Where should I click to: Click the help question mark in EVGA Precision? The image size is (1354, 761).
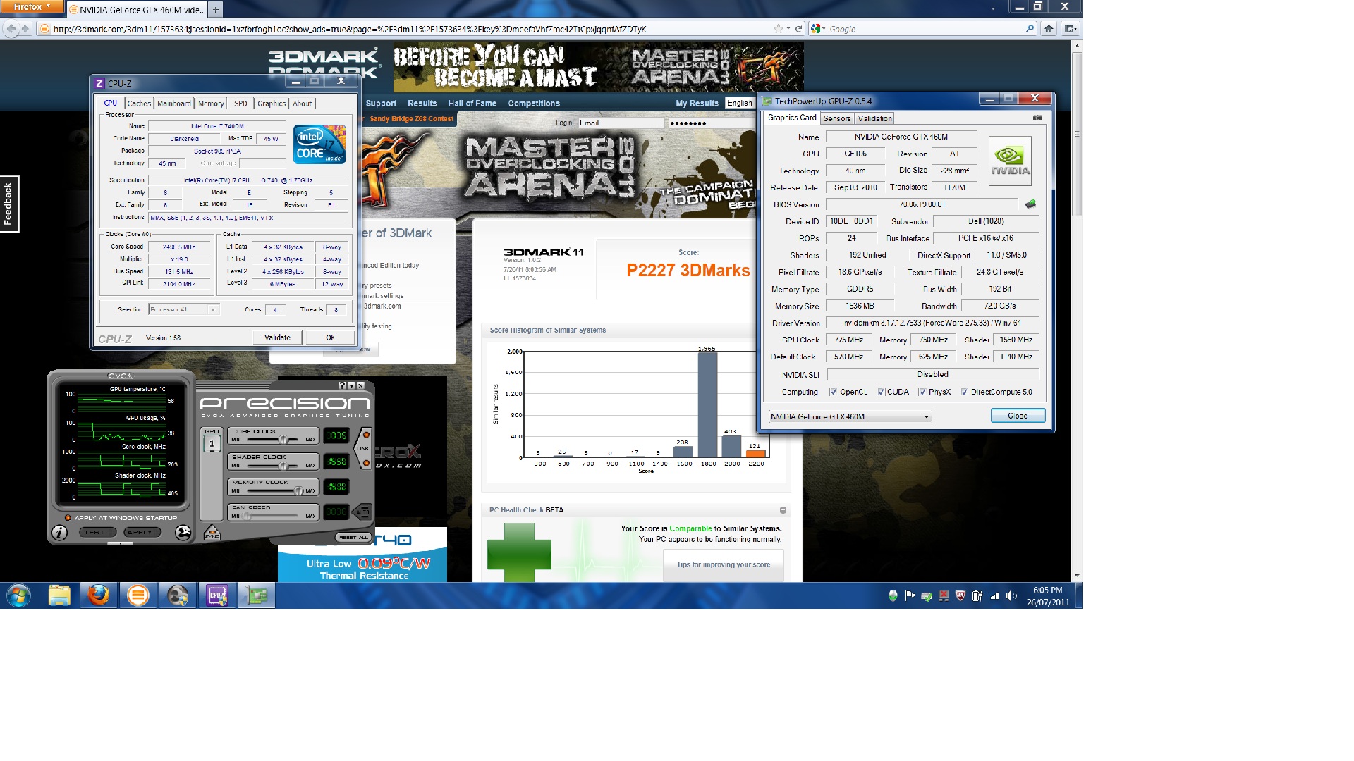[342, 385]
